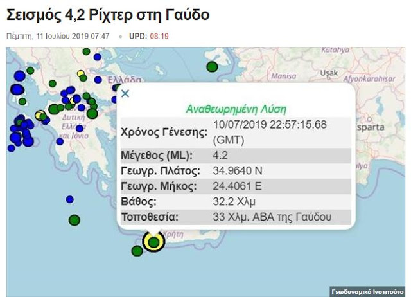Close the earthquake info popup
The height and width of the screenshot is (297, 411).
point(125,93)
